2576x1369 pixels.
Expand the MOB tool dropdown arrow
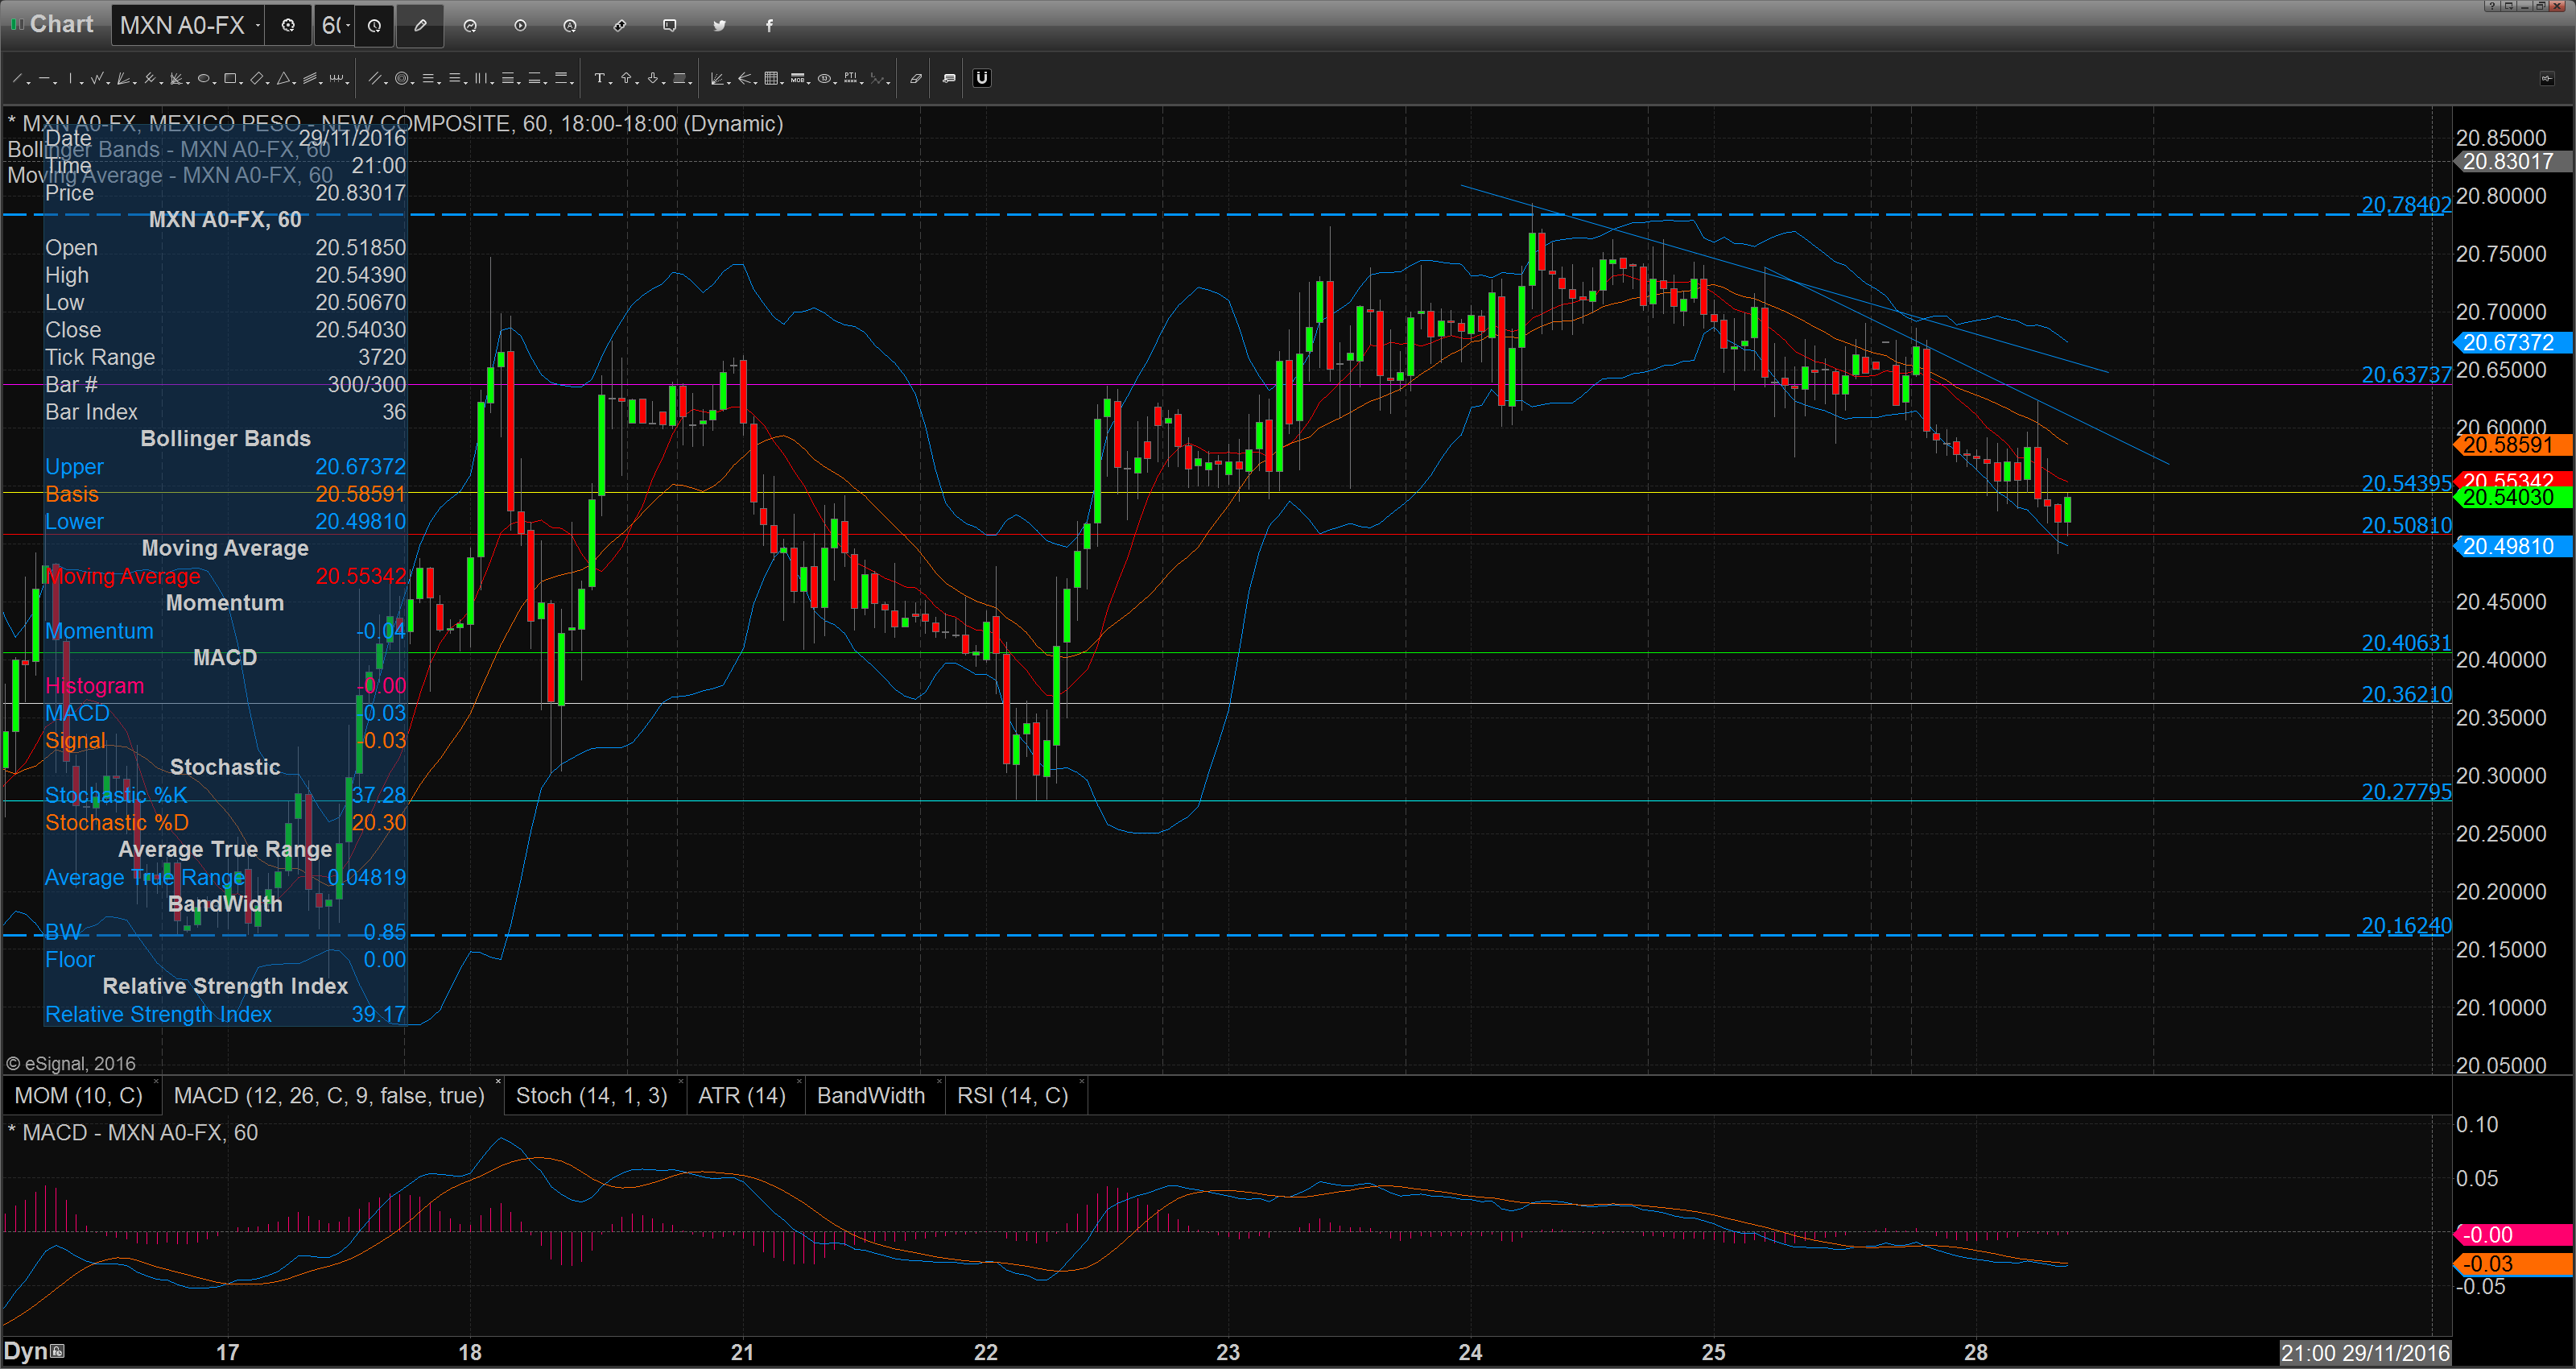point(809,83)
